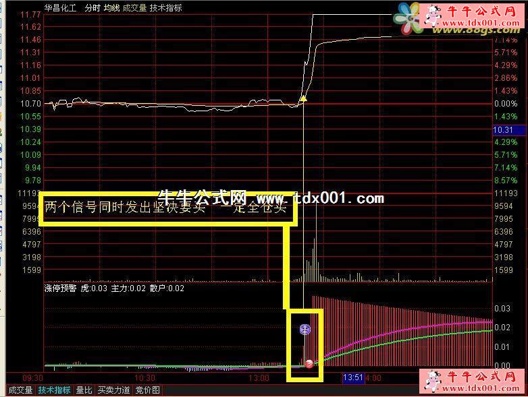
Task: Click the highlighted 10.31 price label
Action: [x=504, y=129]
